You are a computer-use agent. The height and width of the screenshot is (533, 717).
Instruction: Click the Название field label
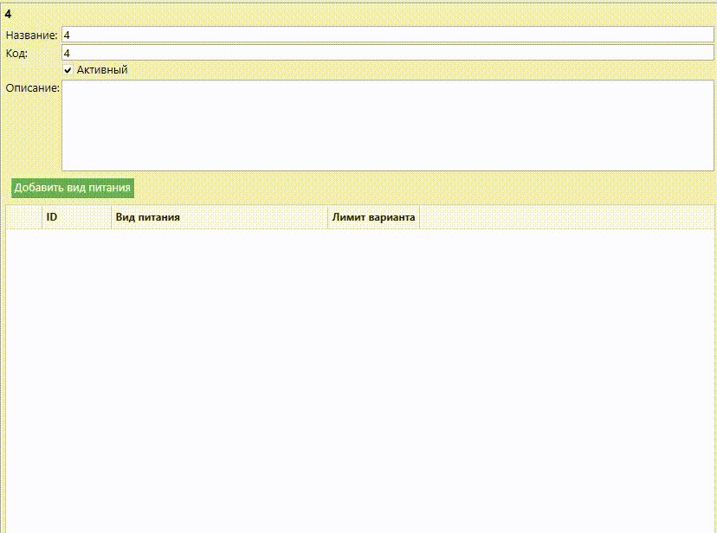31,35
